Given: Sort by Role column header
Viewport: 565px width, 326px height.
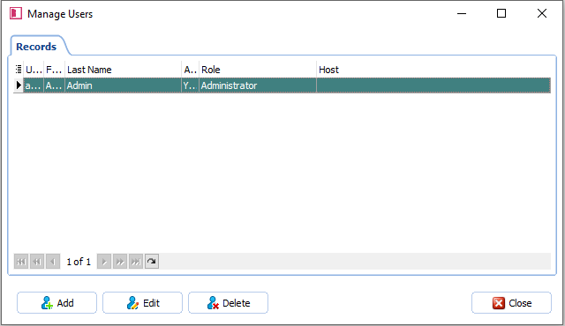Looking at the screenshot, I should [x=258, y=70].
